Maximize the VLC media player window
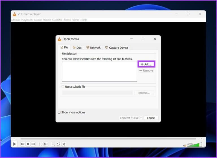This screenshot has width=217, height=158. click(188, 14)
